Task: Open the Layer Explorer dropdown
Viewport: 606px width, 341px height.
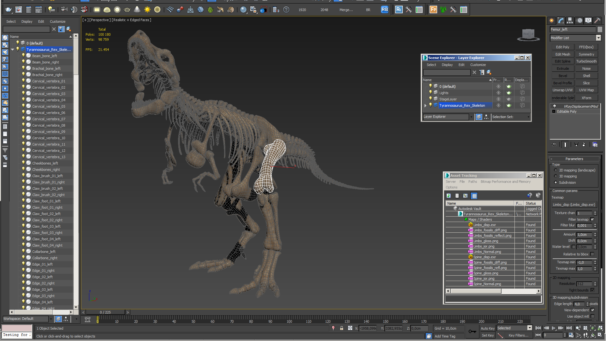Action: tap(471, 117)
